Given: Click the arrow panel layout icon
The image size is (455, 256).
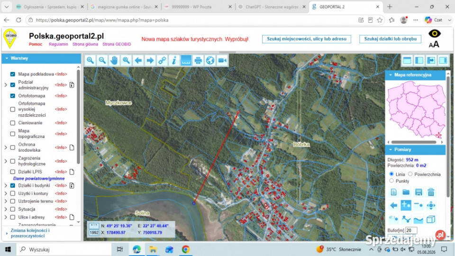Looking at the screenshot, I should click(x=431, y=60).
